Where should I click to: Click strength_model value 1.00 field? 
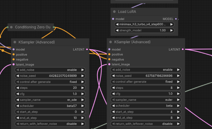click(x=163, y=30)
